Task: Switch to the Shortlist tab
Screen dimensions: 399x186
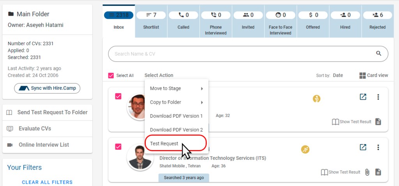Action: (x=151, y=21)
